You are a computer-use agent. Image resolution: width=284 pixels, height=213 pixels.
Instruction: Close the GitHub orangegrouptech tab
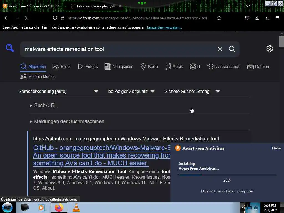click(120, 6)
